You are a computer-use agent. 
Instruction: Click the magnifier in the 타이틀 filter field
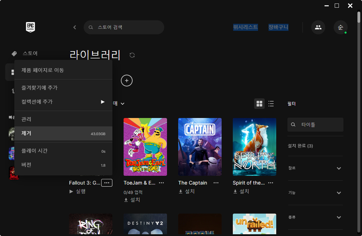pos(293,125)
